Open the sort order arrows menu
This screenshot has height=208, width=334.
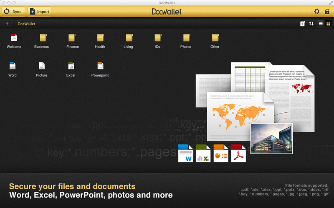(x=311, y=24)
